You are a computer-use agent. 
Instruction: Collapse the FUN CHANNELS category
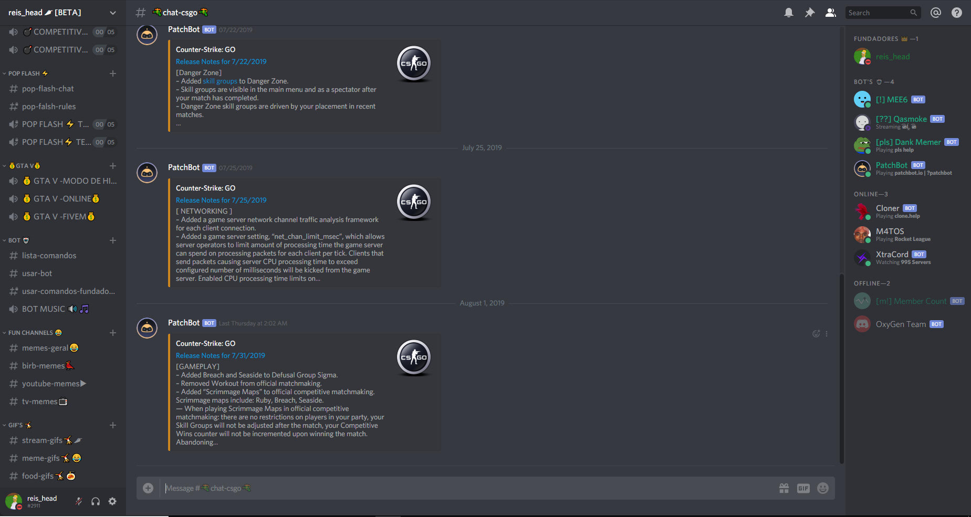(33, 333)
